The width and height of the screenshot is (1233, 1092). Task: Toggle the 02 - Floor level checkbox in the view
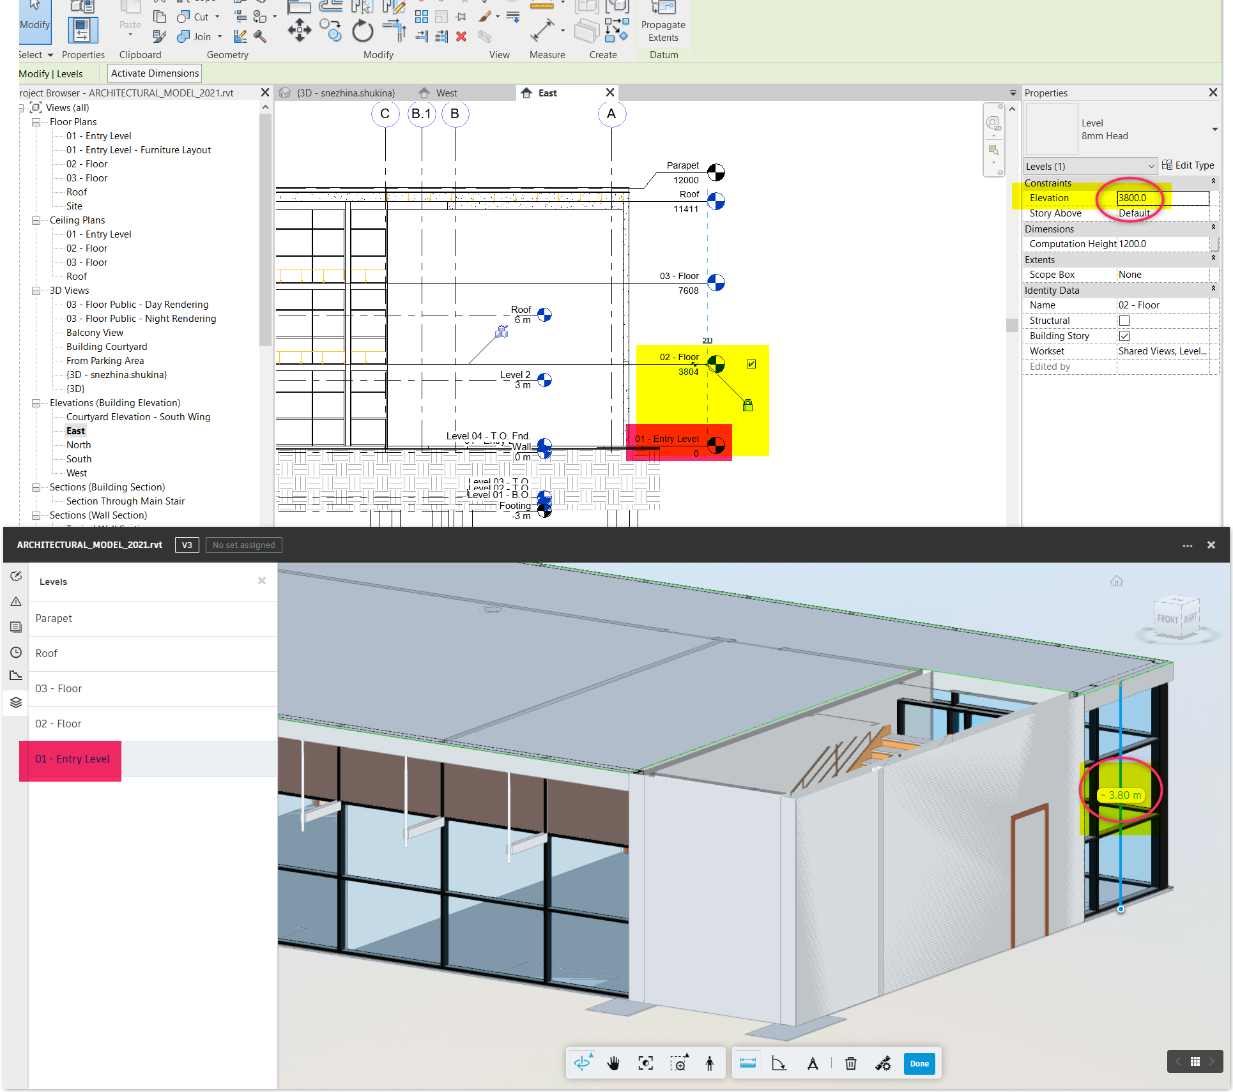tap(751, 364)
